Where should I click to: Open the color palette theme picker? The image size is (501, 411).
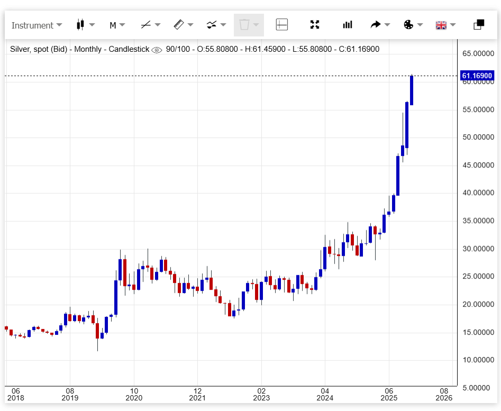coord(408,25)
